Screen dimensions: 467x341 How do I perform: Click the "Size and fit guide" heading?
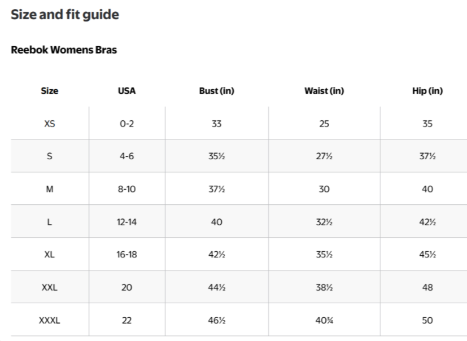65,15
